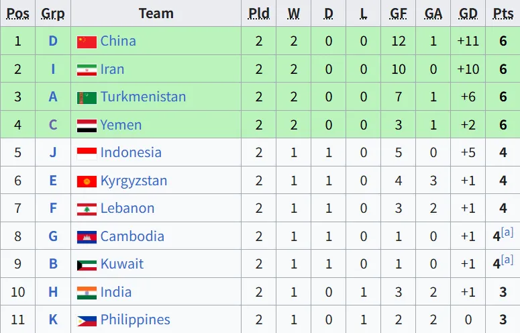Viewport: 520px width, 333px height.
Task: Click footnote [a] beside Kuwait's points
Action: pos(507,259)
